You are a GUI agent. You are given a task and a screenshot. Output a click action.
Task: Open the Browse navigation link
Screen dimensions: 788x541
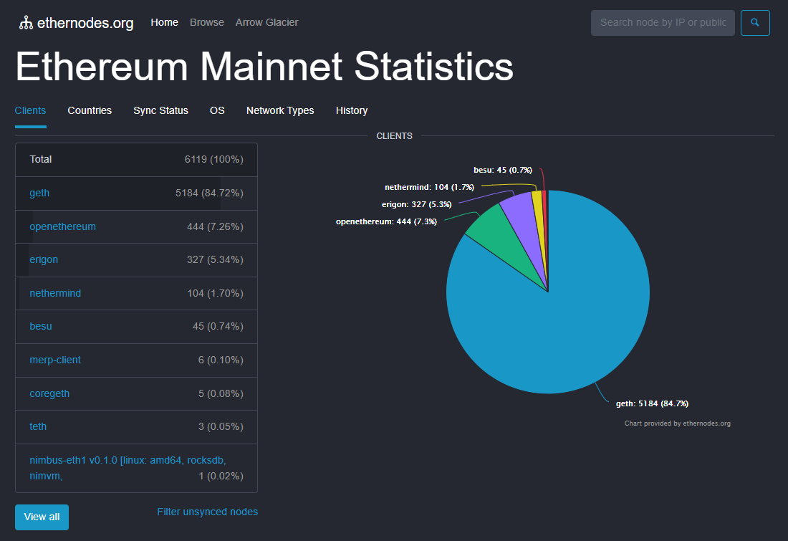click(x=207, y=22)
